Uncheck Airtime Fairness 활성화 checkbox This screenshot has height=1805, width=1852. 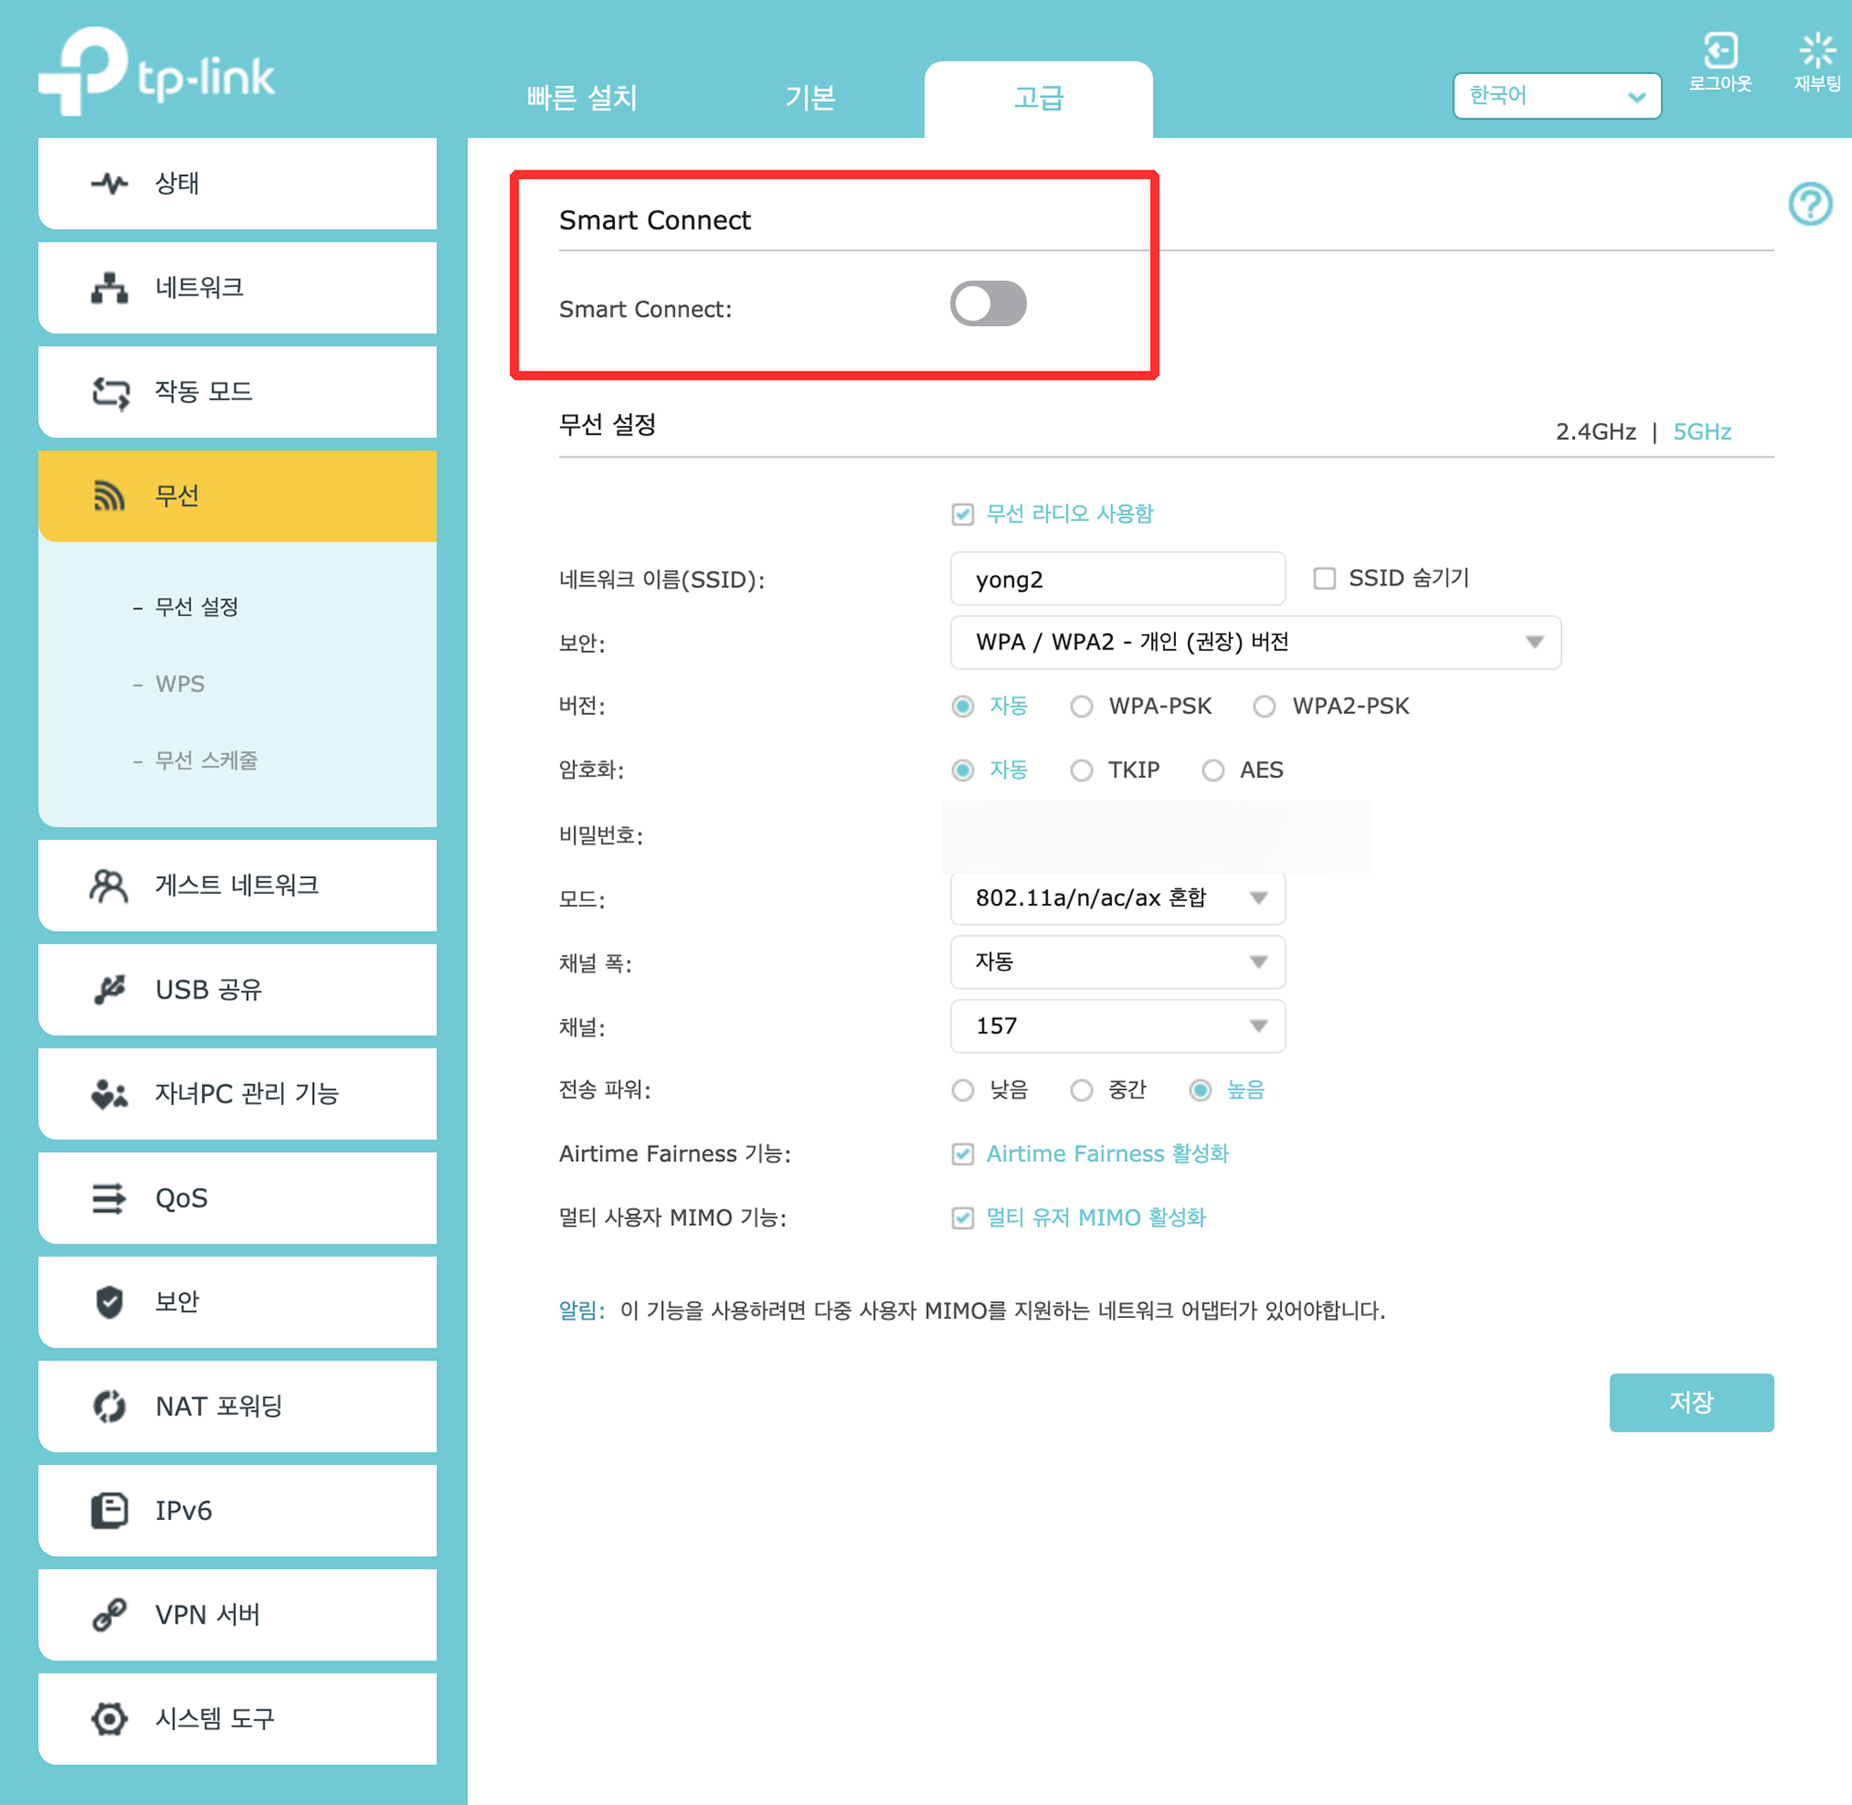[x=962, y=1154]
